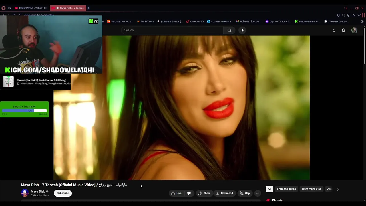Image resolution: width=366 pixels, height=206 pixels.
Task: Bookmark page with the heart icon
Action: (359, 15)
